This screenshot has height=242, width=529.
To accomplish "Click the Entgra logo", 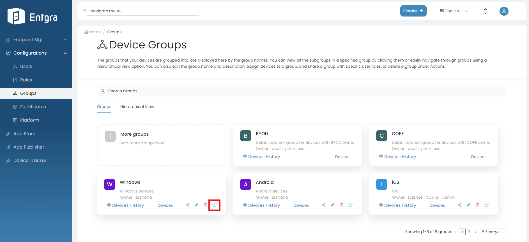I will pos(33,16).
